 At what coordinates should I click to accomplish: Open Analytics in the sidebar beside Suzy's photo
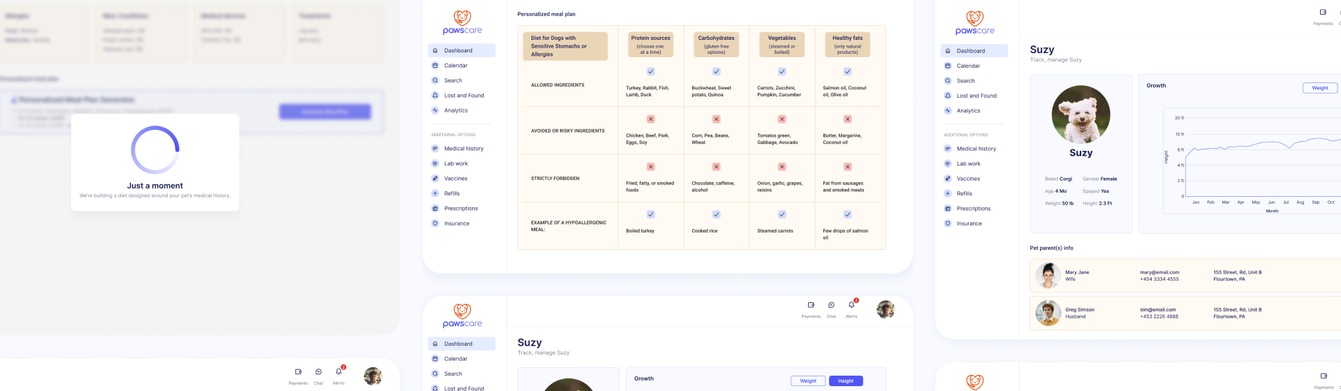pos(968,111)
